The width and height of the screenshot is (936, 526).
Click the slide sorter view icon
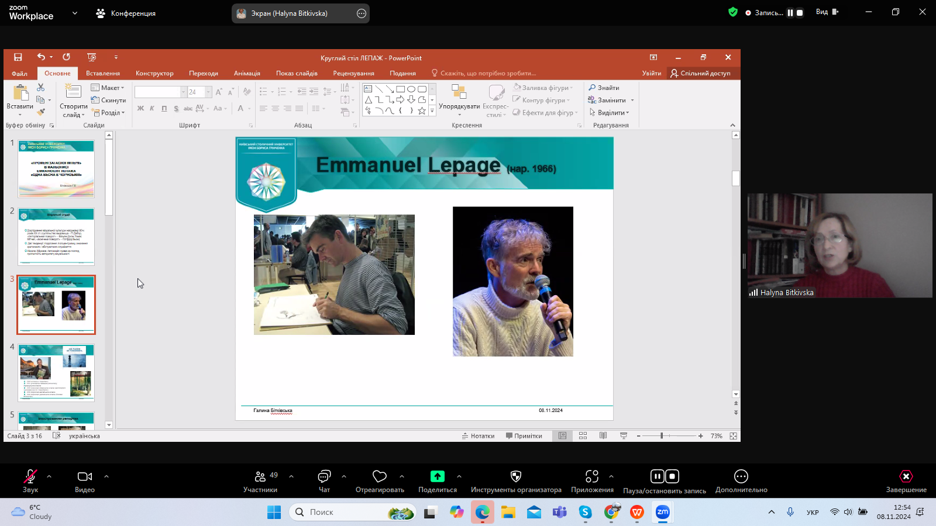click(583, 436)
